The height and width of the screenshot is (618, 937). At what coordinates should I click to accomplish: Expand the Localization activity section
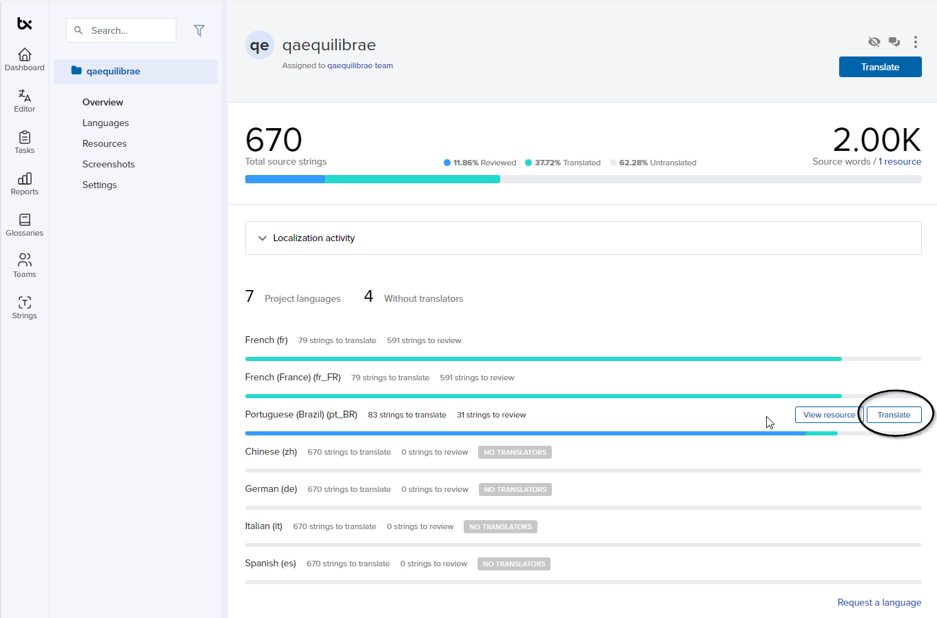(x=262, y=238)
